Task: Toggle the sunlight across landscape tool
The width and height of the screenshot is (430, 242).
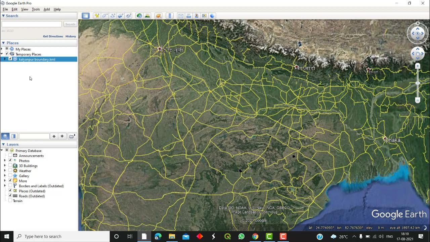Action: point(147,16)
